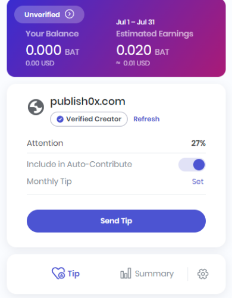Image resolution: width=232 pixels, height=298 pixels.
Task: Click the circled arrow icon beside Unverified
Action: [x=70, y=14]
